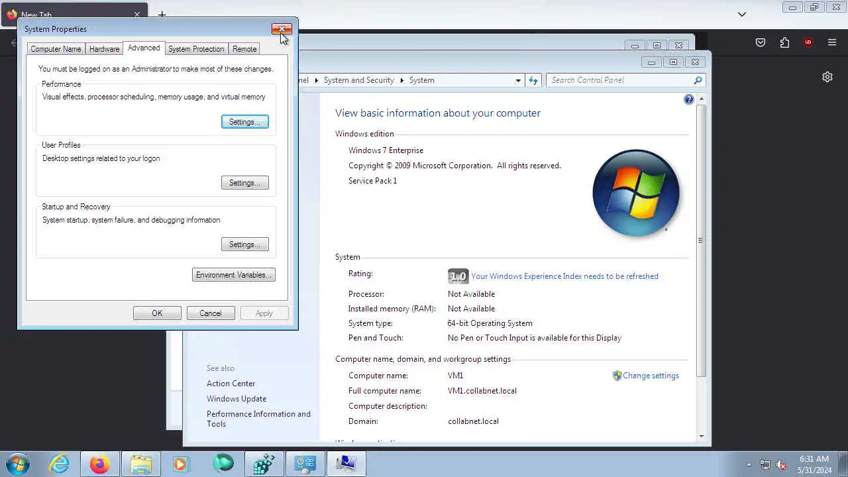Expand breadcrumb arrow after System and Security
The height and width of the screenshot is (477, 848).
point(402,80)
